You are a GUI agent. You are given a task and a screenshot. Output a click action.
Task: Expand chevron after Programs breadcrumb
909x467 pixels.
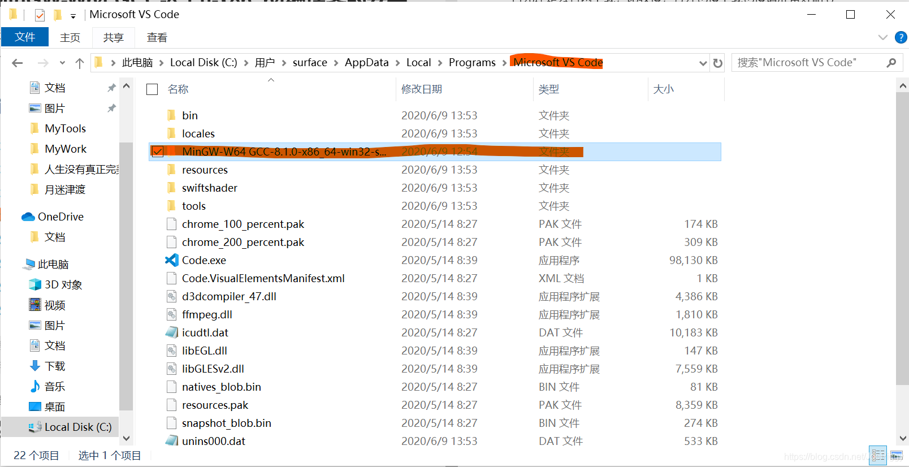coord(504,63)
